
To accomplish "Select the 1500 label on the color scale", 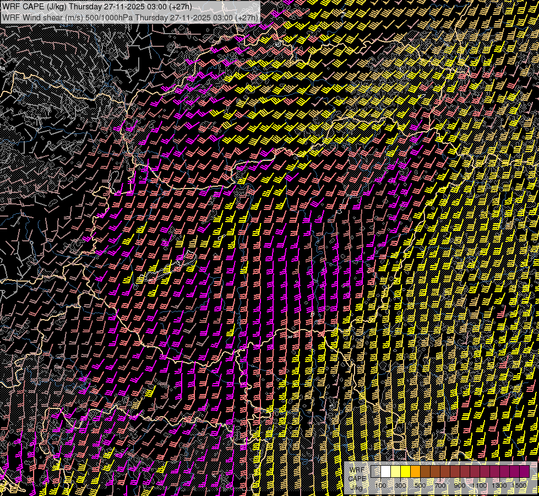I will [519, 486].
